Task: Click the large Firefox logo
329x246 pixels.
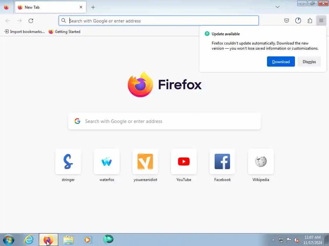Action: tap(140, 85)
